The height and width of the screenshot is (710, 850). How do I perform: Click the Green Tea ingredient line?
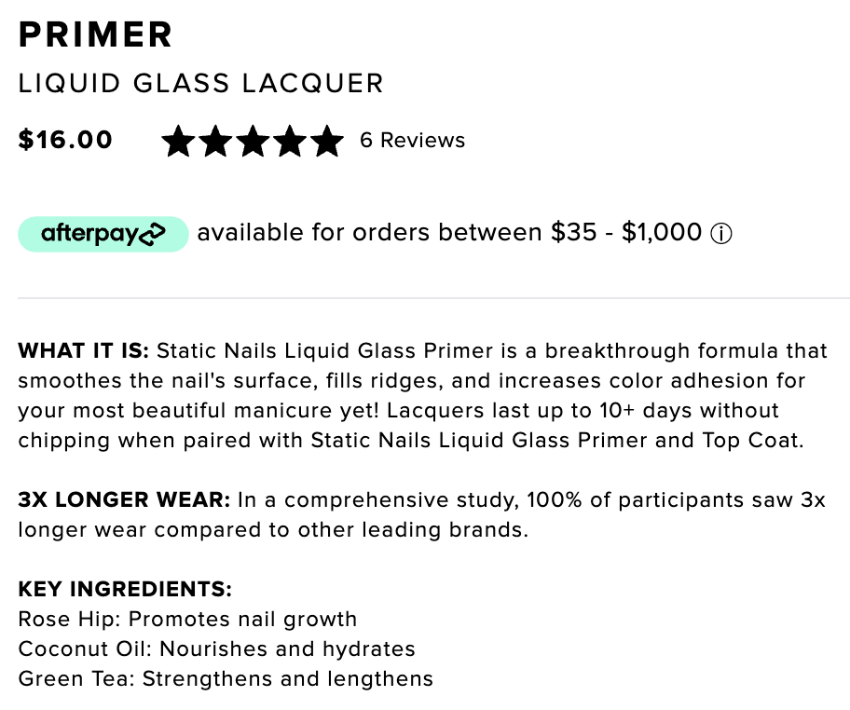coord(226,678)
